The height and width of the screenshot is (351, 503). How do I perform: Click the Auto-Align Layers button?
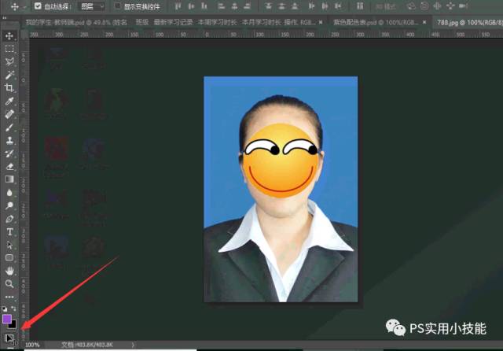pos(360,6)
